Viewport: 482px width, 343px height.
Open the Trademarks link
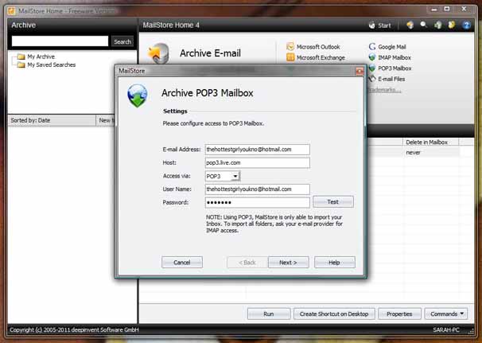384,90
